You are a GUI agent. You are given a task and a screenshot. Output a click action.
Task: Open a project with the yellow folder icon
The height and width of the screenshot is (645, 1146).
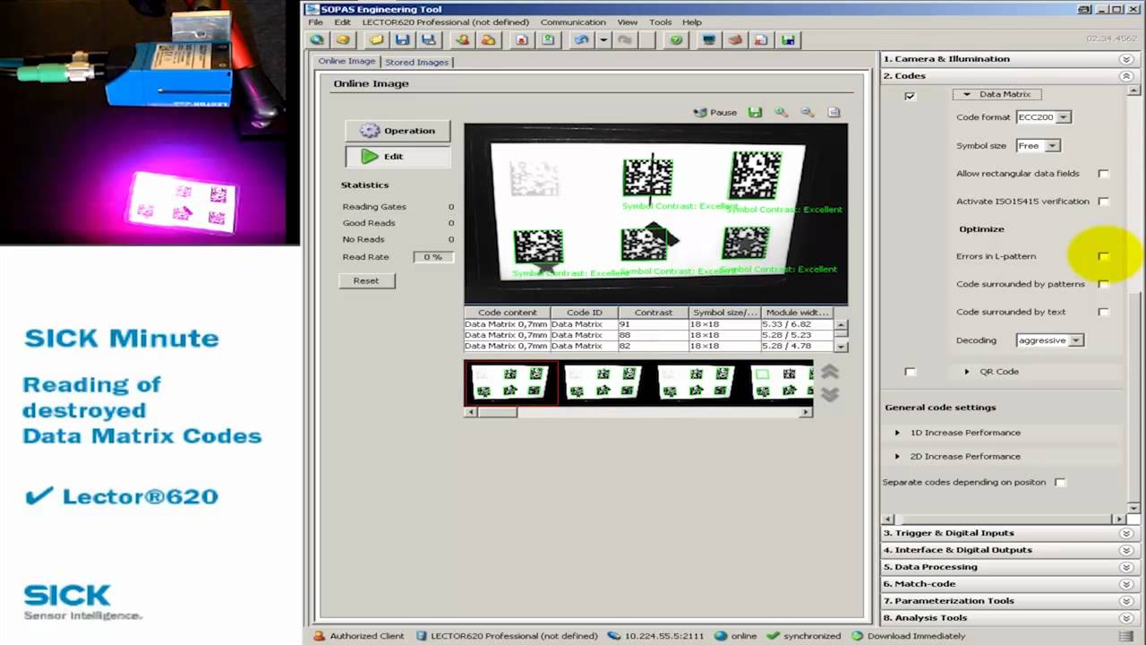tap(376, 39)
